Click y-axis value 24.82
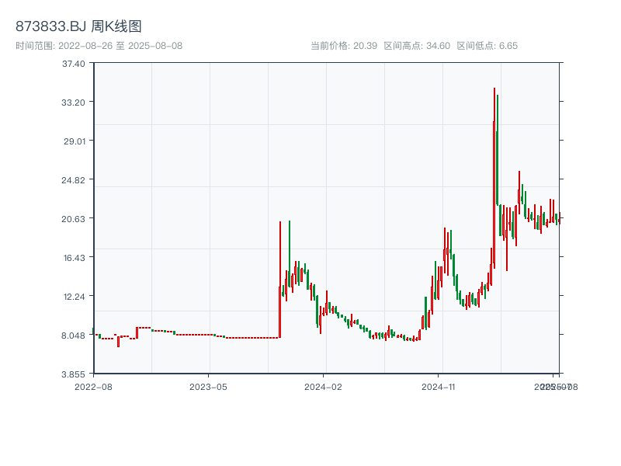 [73, 180]
